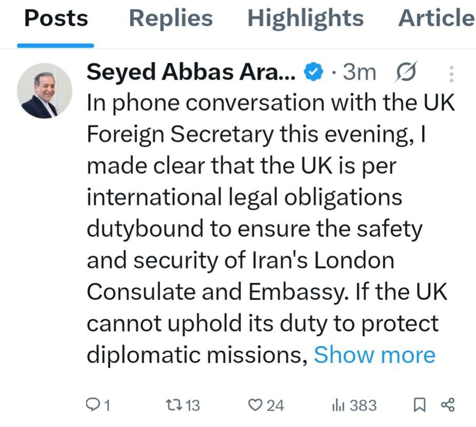This screenshot has height=427, width=476.
Task: Click the profile avatar photo
Action: click(45, 91)
